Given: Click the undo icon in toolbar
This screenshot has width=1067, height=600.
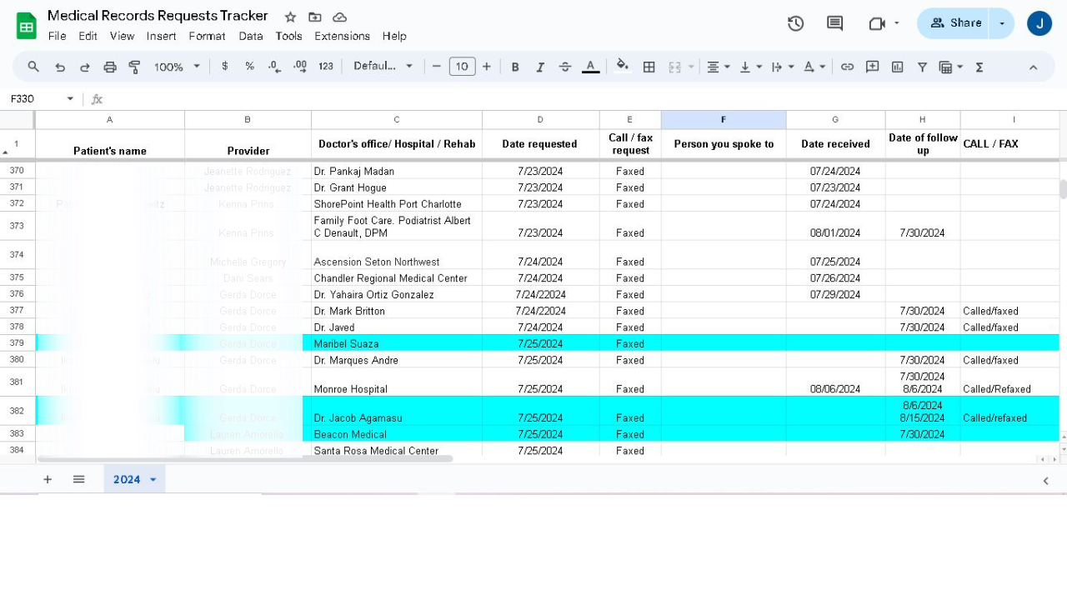Looking at the screenshot, I should (x=60, y=67).
